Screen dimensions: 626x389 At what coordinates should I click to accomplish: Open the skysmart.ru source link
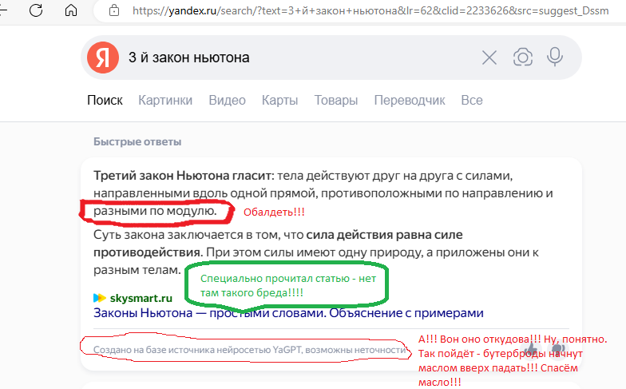click(x=141, y=298)
